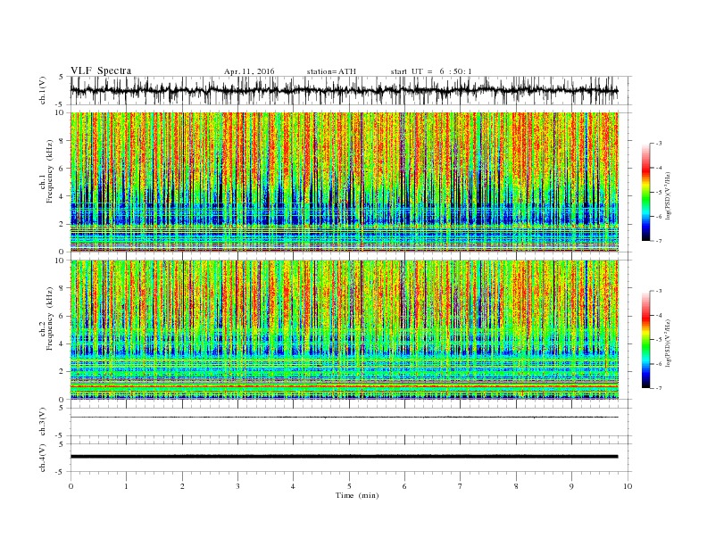The image size is (707, 546).
Task: Click the thin ch.3 voltage trace
Action: (345, 418)
